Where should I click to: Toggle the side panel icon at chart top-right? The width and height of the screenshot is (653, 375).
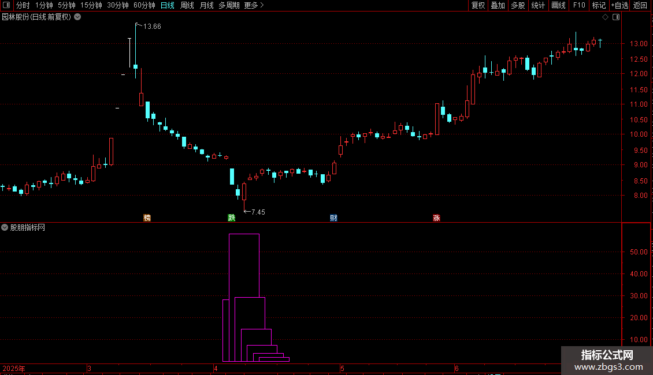(616, 17)
